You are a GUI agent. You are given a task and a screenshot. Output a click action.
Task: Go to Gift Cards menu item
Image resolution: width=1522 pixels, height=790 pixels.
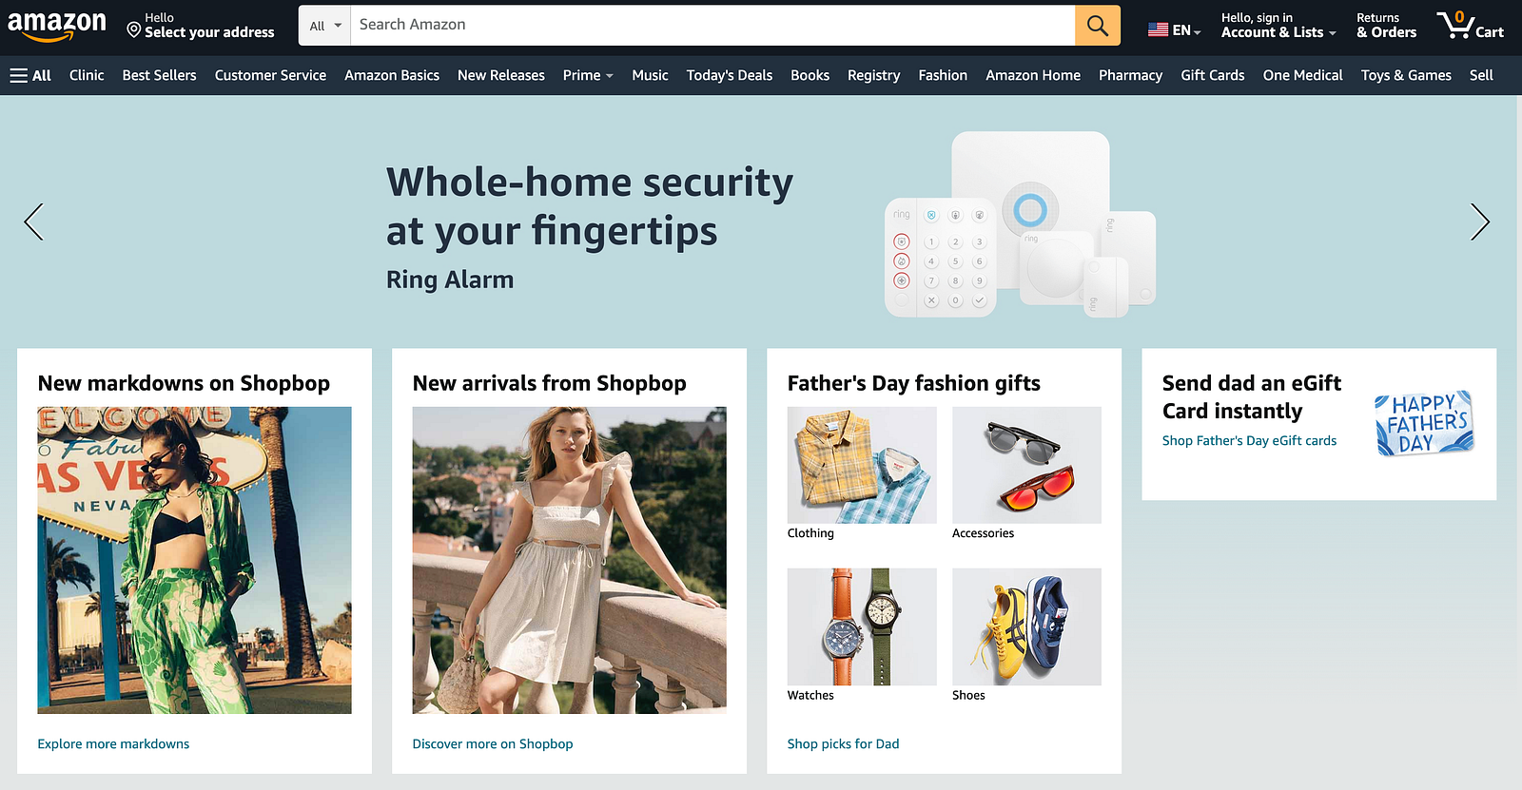[x=1212, y=75]
